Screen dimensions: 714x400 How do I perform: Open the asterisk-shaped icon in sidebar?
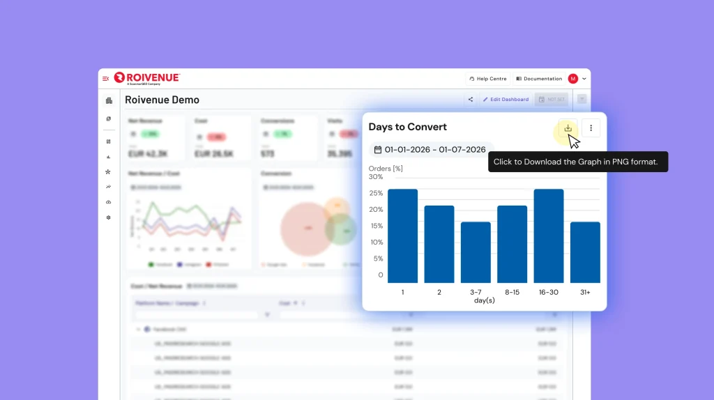(108, 172)
